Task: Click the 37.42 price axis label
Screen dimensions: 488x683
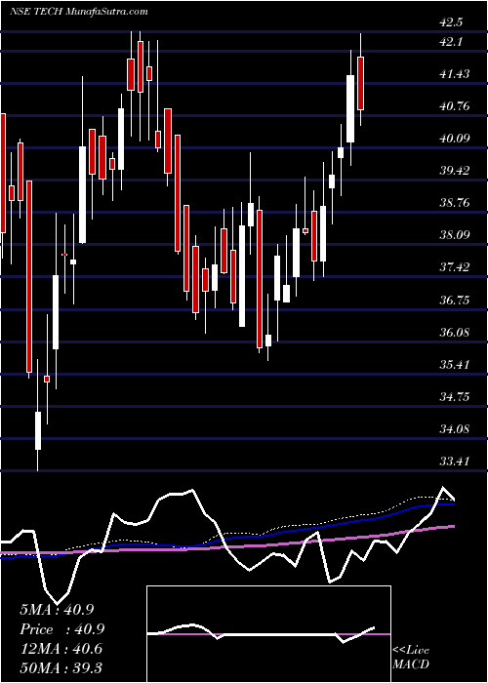Action: coord(455,267)
